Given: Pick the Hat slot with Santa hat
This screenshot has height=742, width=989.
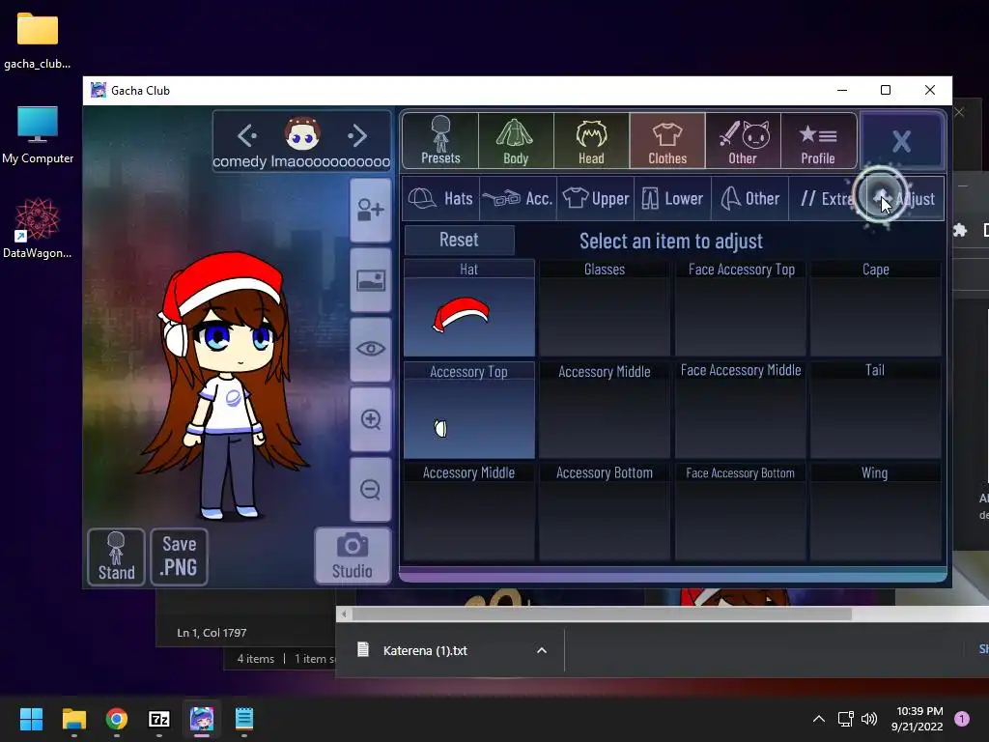Looking at the screenshot, I should 468,308.
